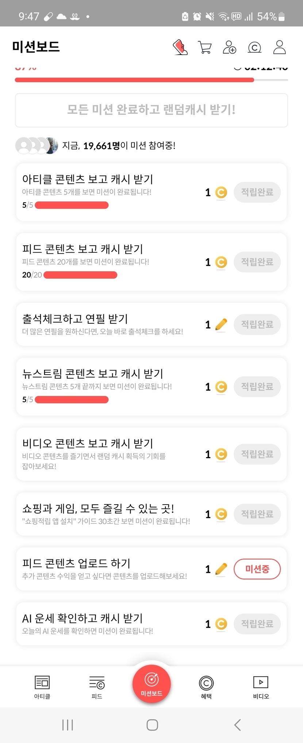Open the 혜택 tab

coord(206,686)
